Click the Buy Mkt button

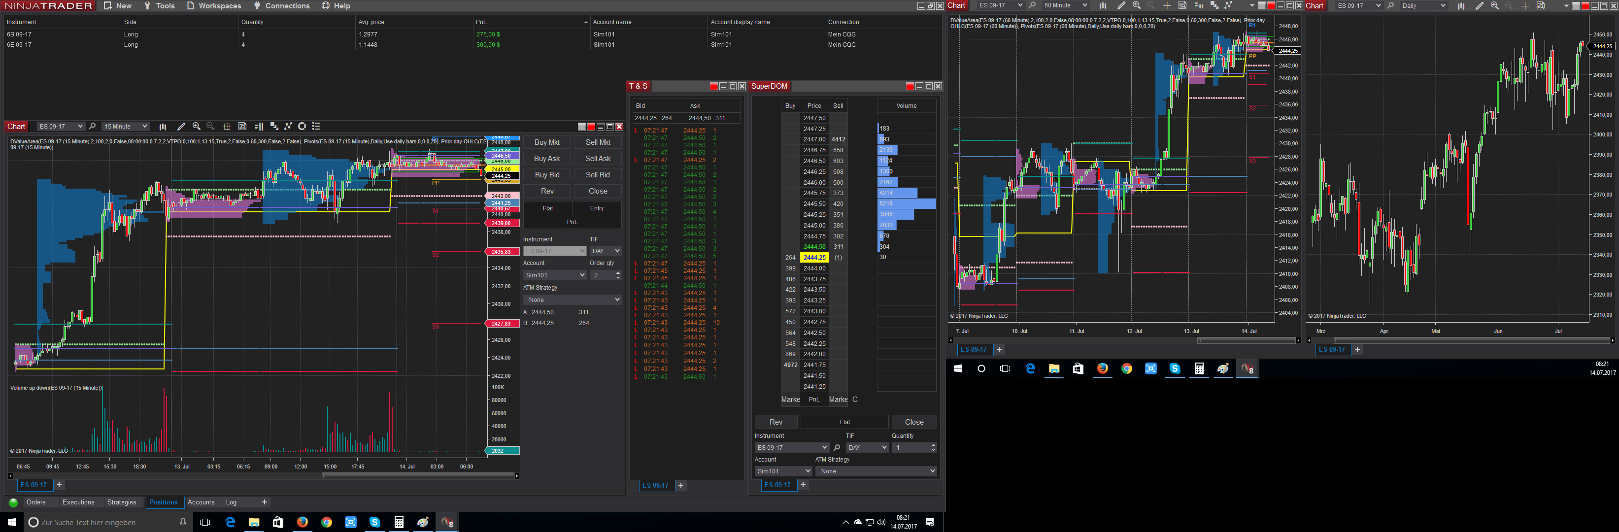(547, 142)
